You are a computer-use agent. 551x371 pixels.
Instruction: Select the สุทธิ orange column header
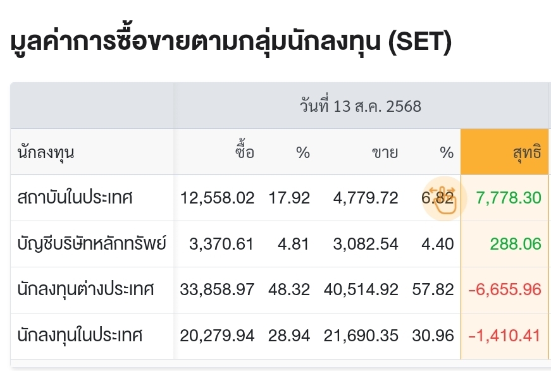(505, 152)
